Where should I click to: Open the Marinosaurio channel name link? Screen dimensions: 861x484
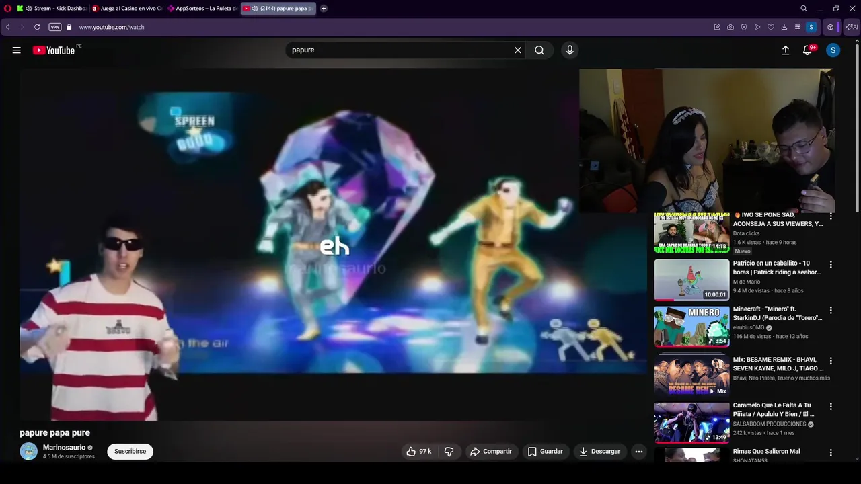(x=64, y=448)
